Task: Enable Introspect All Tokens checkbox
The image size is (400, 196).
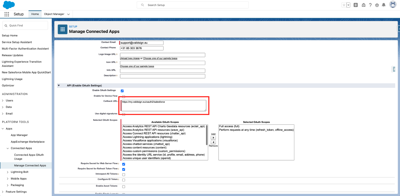Action: (123, 175)
